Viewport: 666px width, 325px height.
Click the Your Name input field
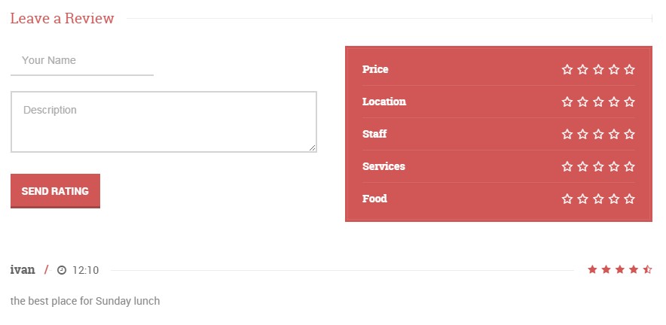tap(82, 61)
